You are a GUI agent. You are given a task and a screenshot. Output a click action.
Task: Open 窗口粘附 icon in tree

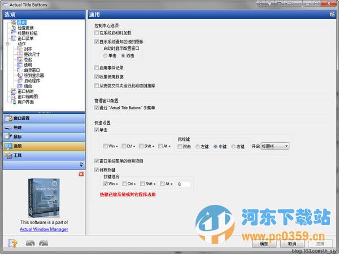tap(14, 91)
